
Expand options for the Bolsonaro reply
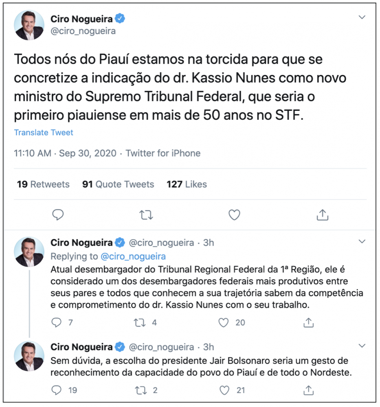point(362,346)
